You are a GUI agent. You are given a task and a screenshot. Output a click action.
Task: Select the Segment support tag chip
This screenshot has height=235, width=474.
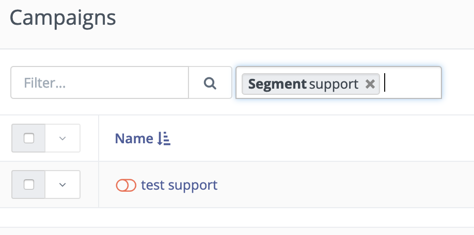pos(310,84)
